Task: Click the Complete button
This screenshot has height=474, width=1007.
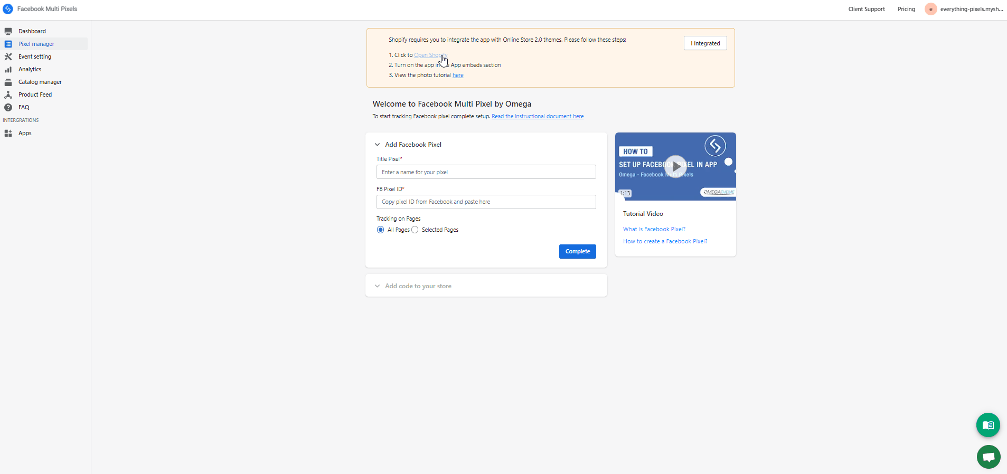Action: pyautogui.click(x=577, y=252)
